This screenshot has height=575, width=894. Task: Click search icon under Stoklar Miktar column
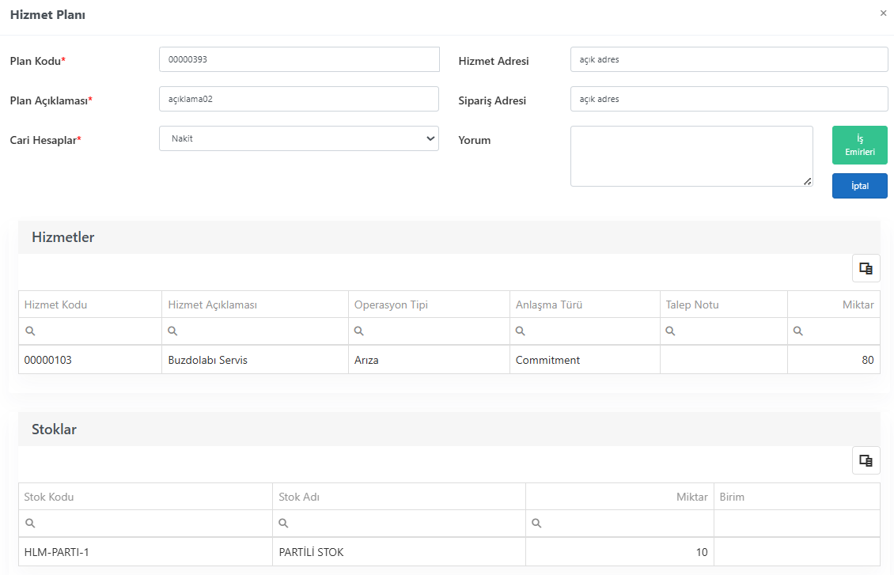(536, 523)
